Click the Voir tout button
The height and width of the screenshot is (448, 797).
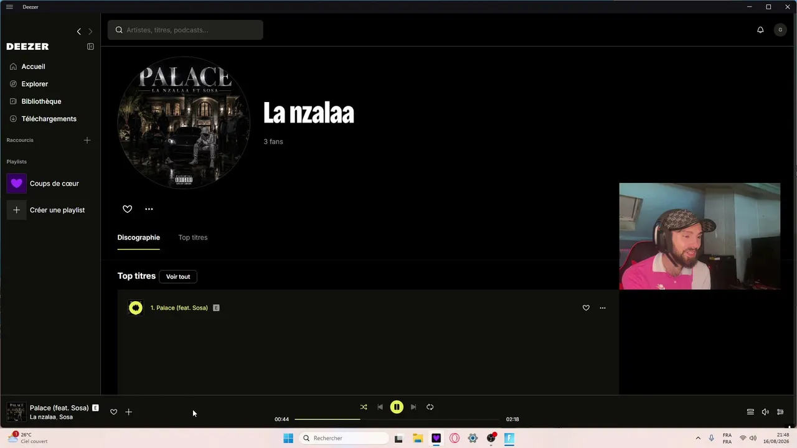tap(178, 276)
